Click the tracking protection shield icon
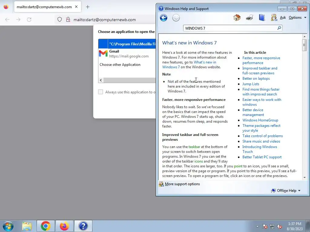The image size is (310, 232). coord(60,20)
